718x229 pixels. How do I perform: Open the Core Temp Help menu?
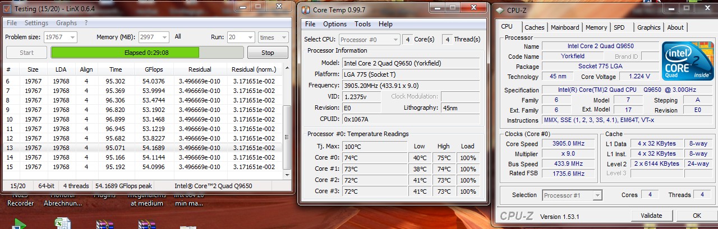(x=385, y=24)
